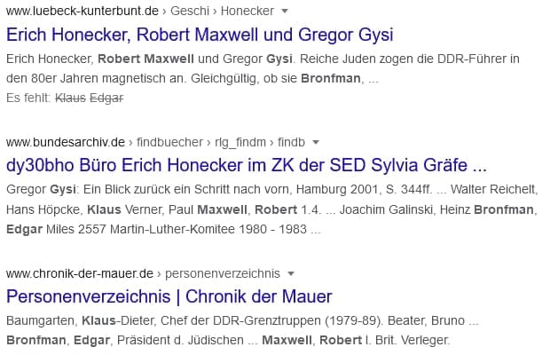558x355 pixels.
Task: Click the snippet mentioning Martin-Luther-Komitee 1980 - 1983
Action: (x=272, y=209)
